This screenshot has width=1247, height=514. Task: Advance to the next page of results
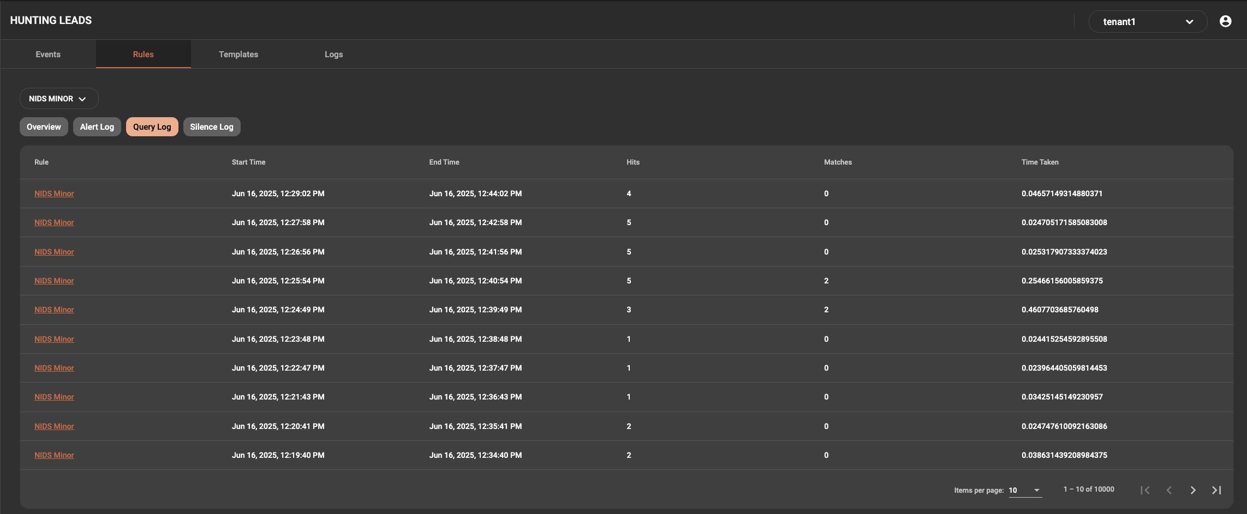[x=1193, y=490]
